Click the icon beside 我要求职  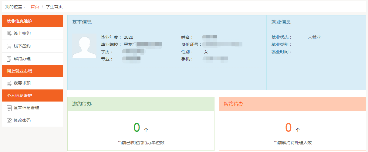9,83
